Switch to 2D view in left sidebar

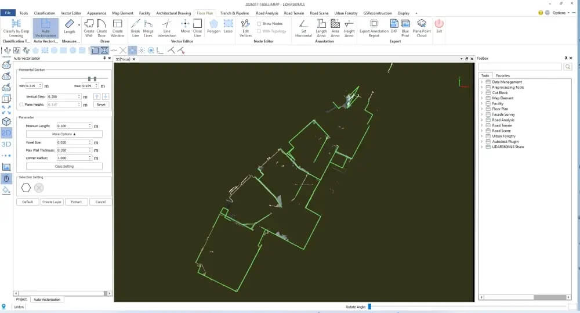[x=6, y=132]
